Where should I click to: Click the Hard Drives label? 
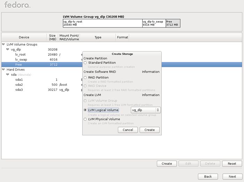tap(16, 69)
